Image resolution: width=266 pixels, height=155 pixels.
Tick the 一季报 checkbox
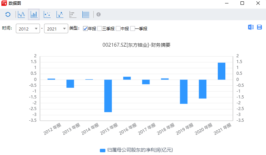[x=132, y=29]
